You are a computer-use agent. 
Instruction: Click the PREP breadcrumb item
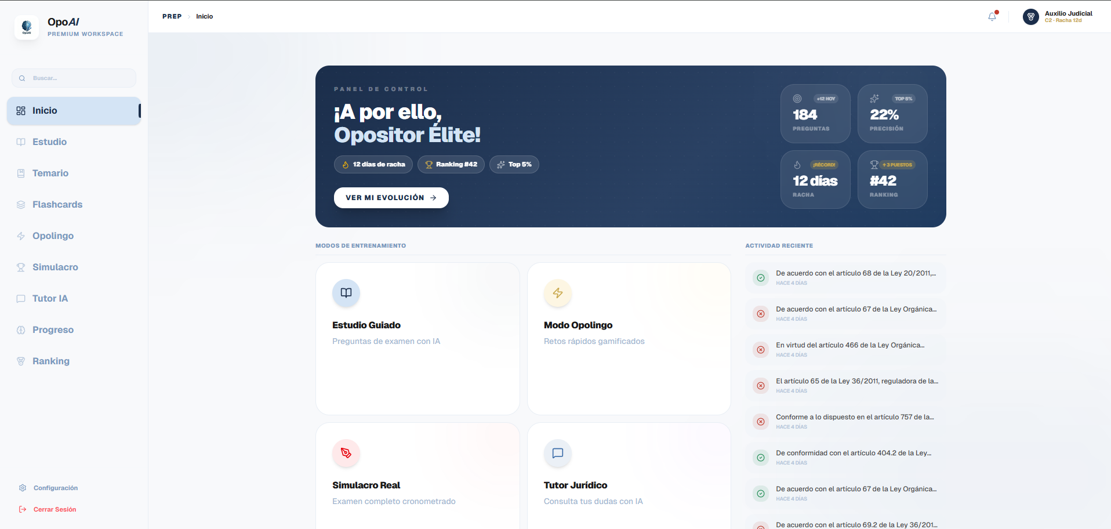point(172,16)
